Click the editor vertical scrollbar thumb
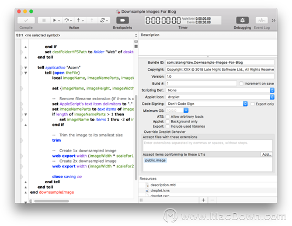 click(136, 138)
